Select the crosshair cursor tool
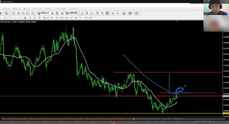Screen dimensions: 229x124 click(5, 18)
